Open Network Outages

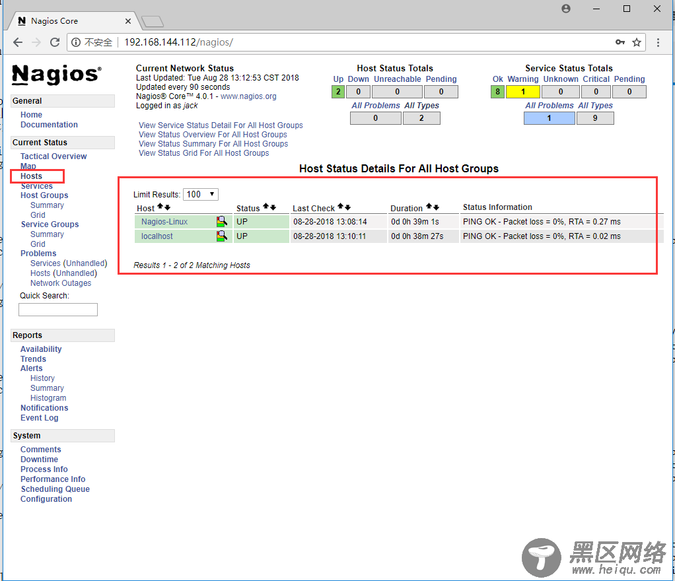point(61,283)
